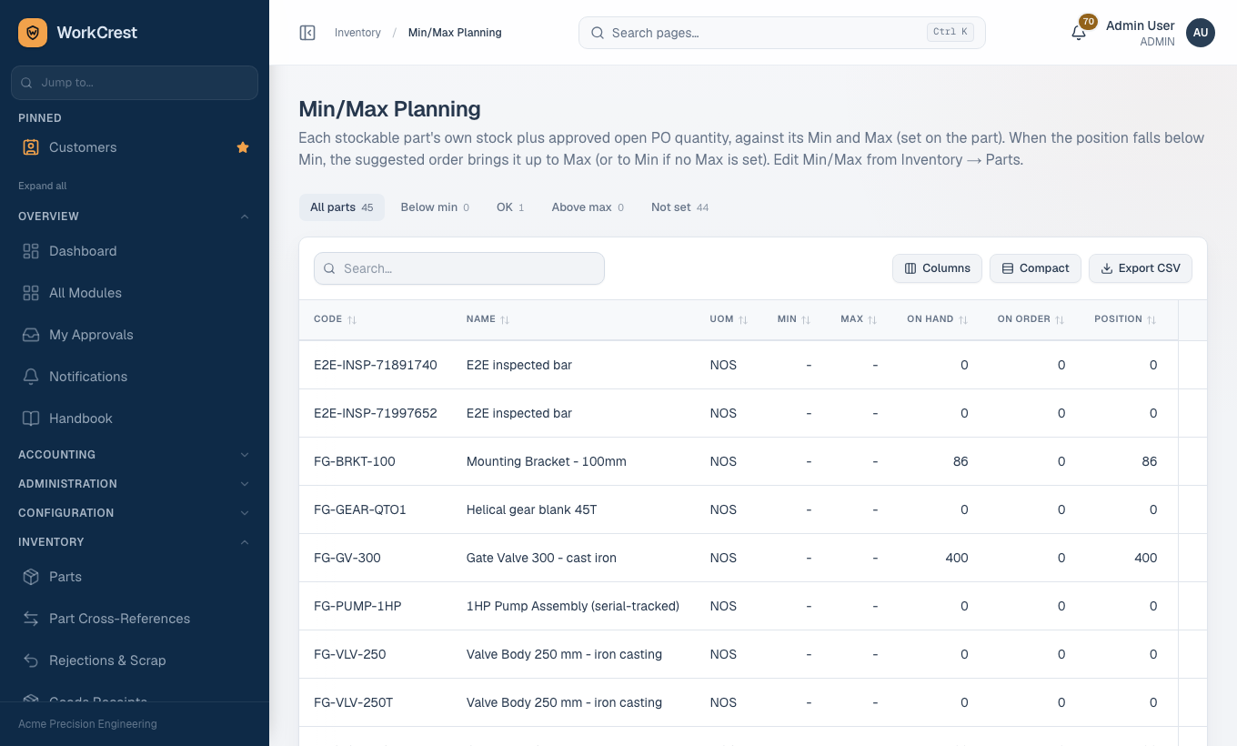Open Parts under Inventory
1237x746 pixels.
pyautogui.click(x=135, y=577)
